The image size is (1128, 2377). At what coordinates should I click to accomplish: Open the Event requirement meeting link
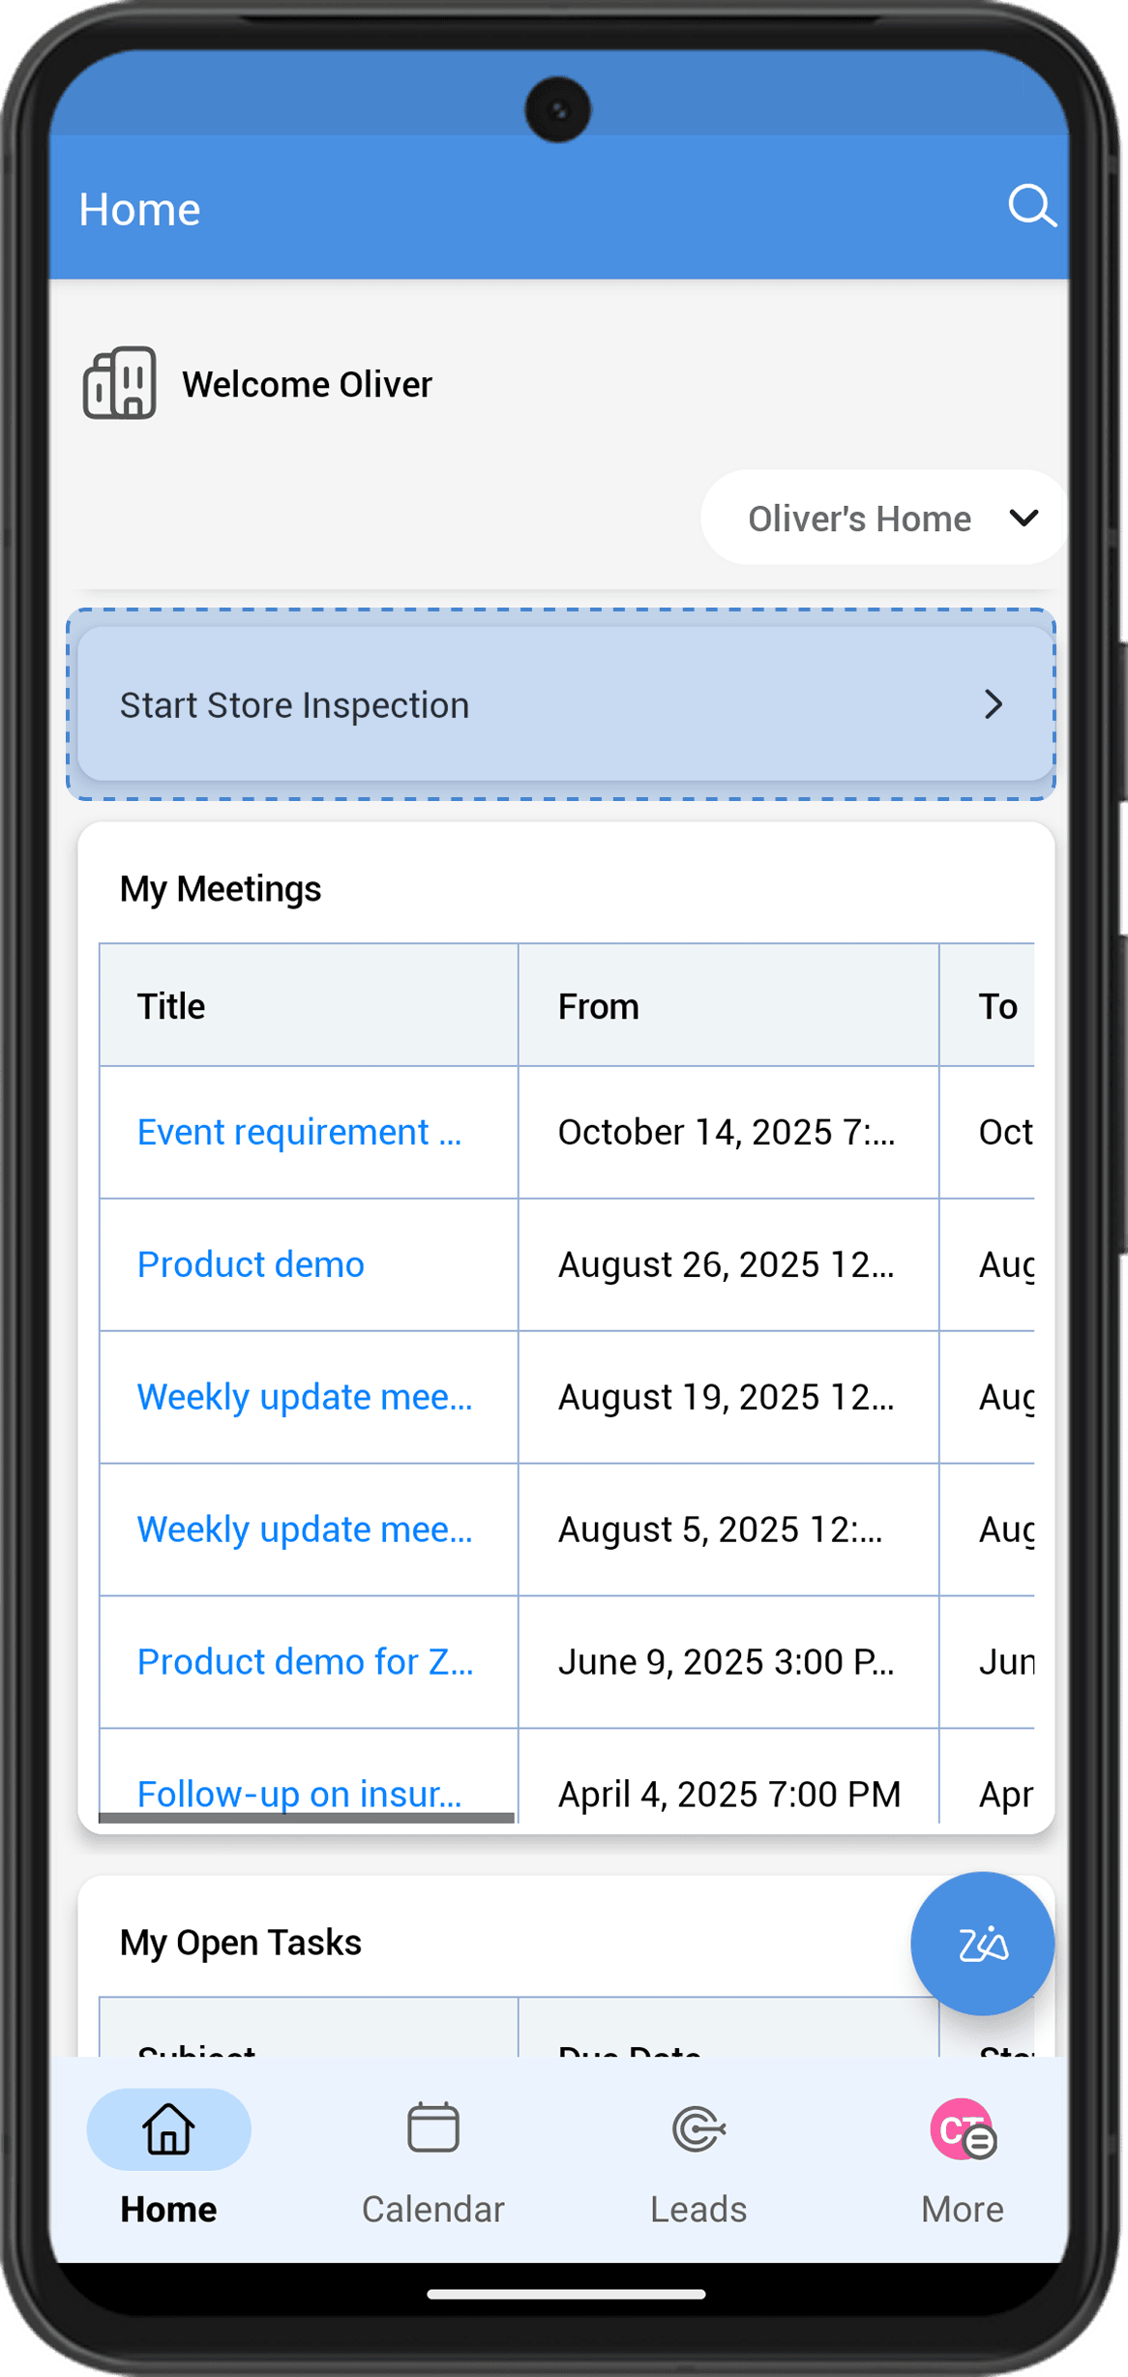(x=299, y=1132)
